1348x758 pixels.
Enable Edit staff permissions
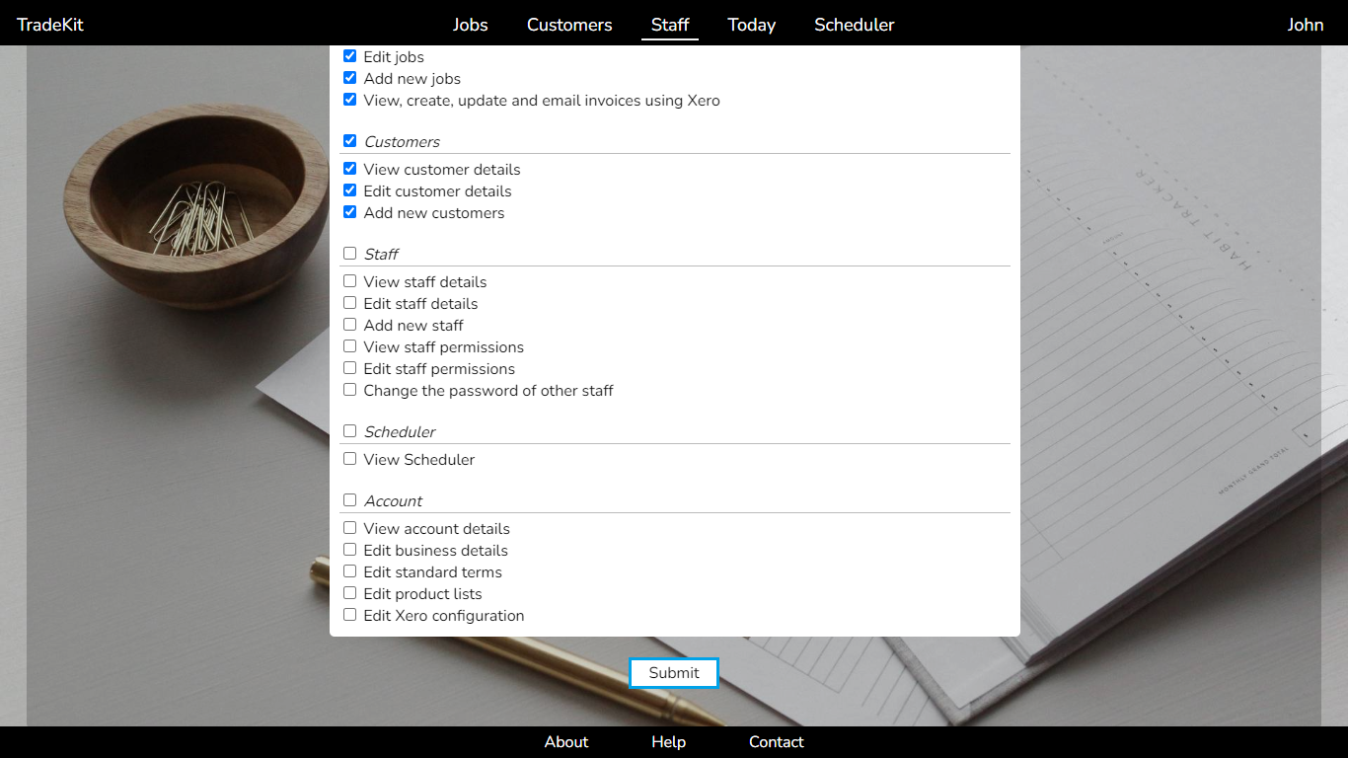[349, 368]
